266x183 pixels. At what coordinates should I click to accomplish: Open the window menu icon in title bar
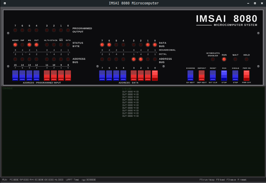point(5,3)
